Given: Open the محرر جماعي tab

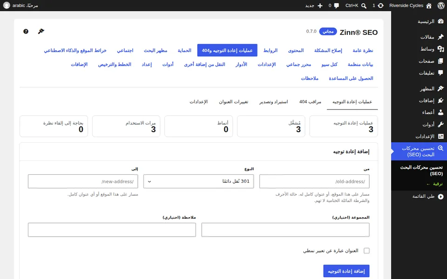Looking at the screenshot, I should (298, 64).
